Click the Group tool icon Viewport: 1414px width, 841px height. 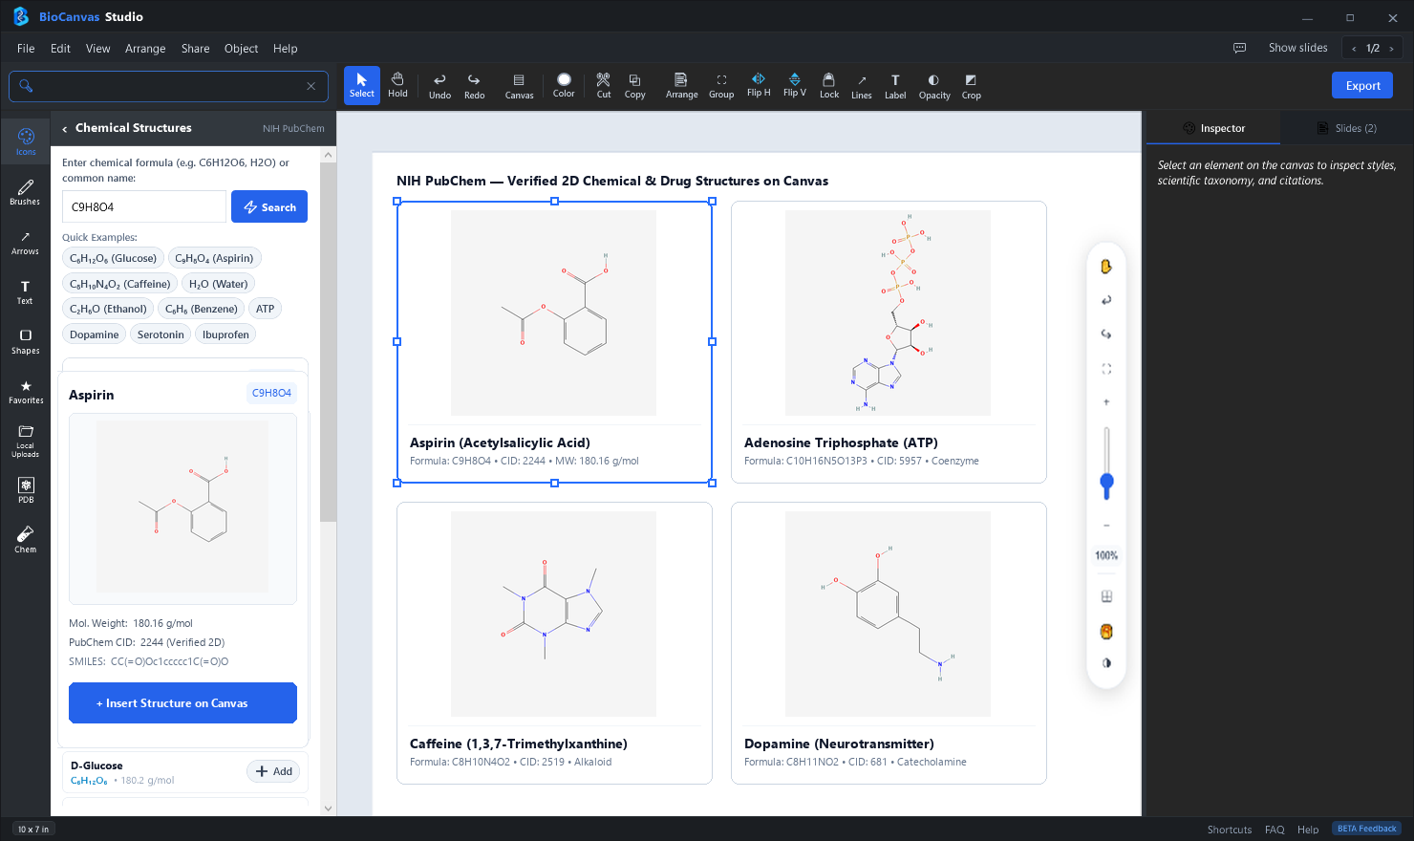coord(721,85)
